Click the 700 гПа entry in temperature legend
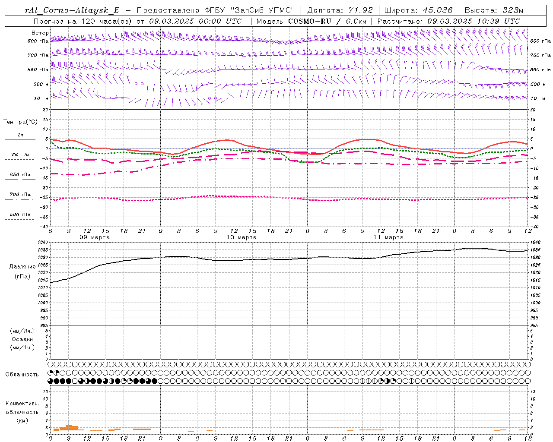The width and height of the screenshot is (553, 442). (20, 195)
